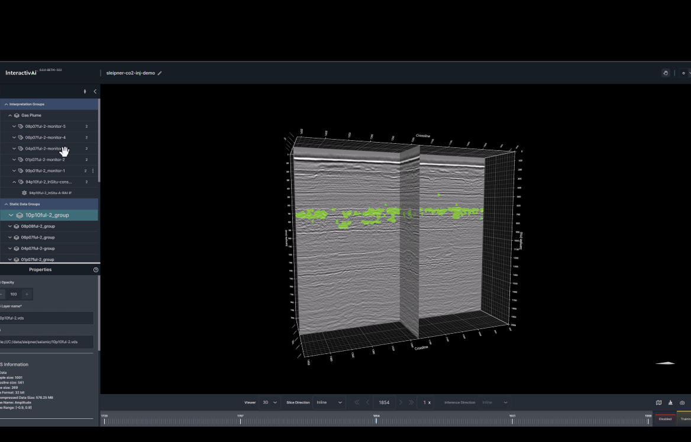Open the Slice Direction Inline dropdown
Image resolution: width=691 pixels, height=442 pixels.
click(x=329, y=402)
